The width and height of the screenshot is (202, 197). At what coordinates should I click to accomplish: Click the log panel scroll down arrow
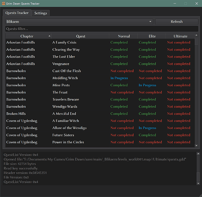click(x=198, y=183)
